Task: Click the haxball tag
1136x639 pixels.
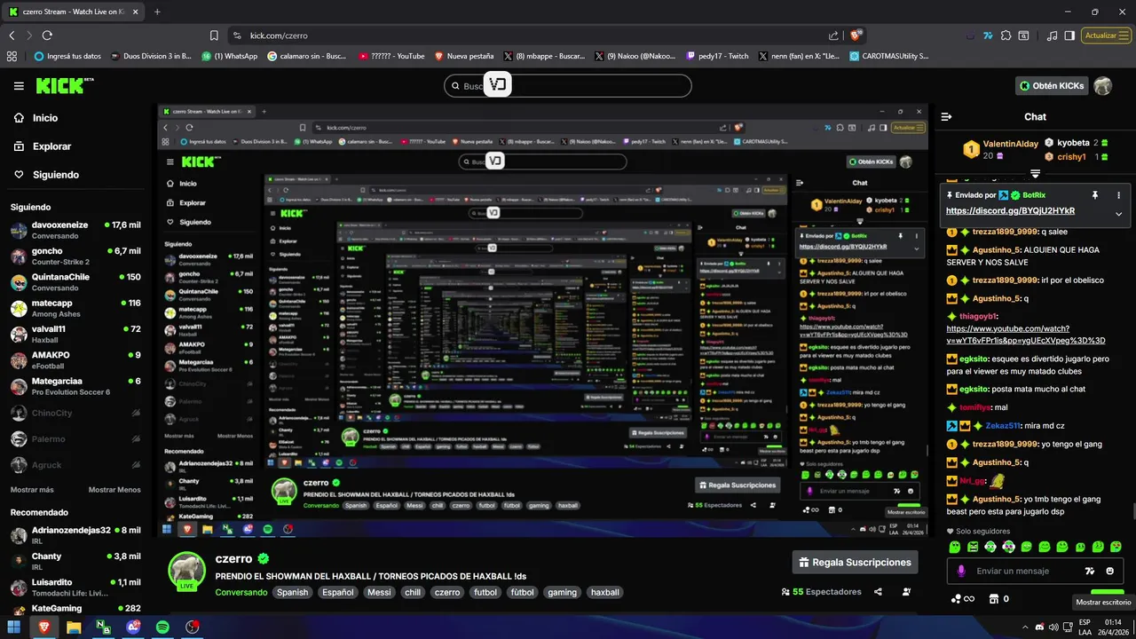Action: point(605,593)
